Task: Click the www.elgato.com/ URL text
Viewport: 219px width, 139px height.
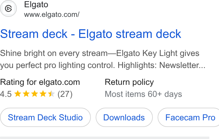Action: (52, 14)
